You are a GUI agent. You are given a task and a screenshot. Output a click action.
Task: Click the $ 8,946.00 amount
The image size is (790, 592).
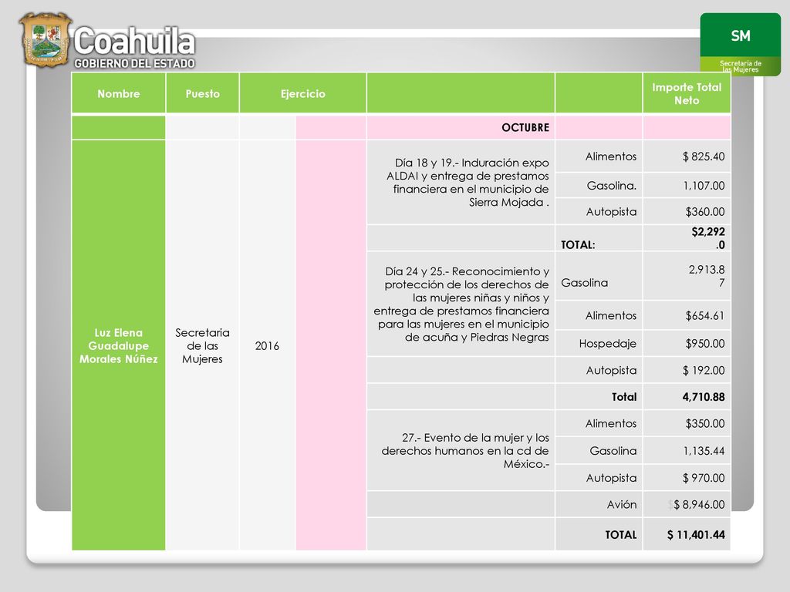point(699,505)
